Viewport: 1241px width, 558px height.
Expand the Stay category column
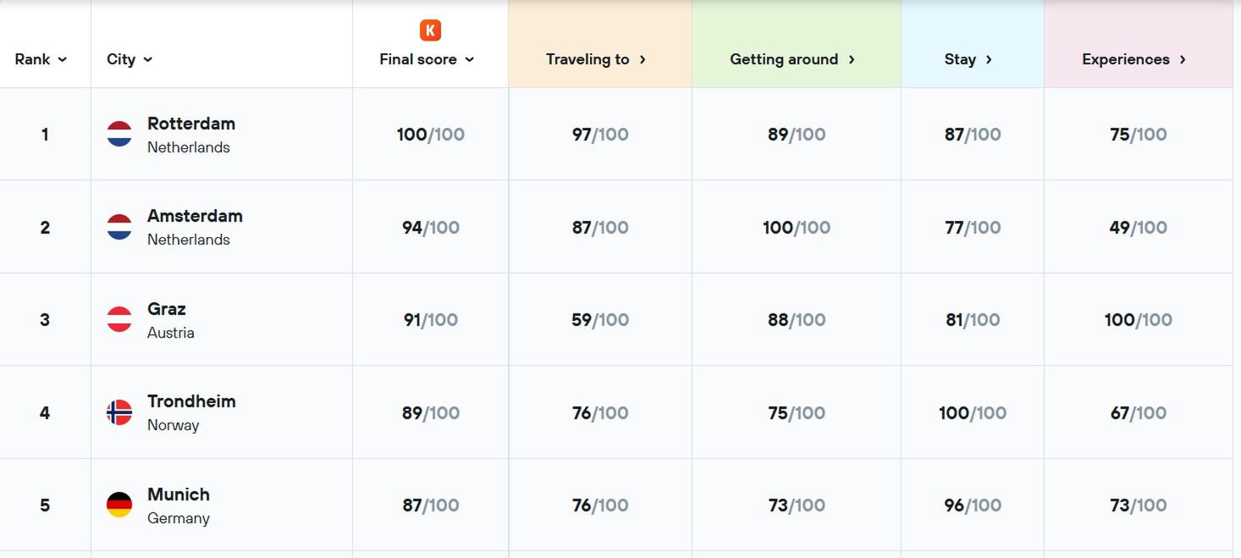(968, 59)
